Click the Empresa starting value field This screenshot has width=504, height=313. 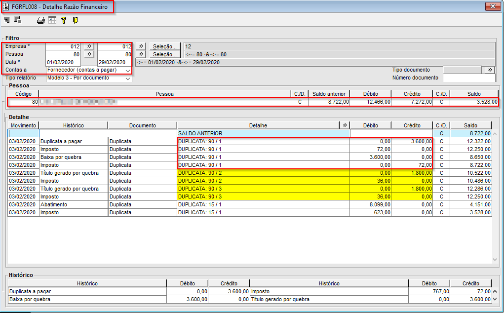(63, 46)
